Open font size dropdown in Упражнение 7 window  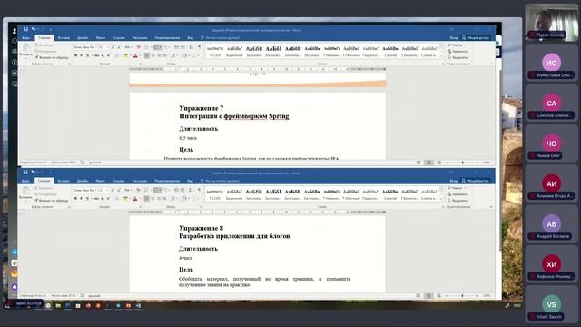[x=107, y=47]
